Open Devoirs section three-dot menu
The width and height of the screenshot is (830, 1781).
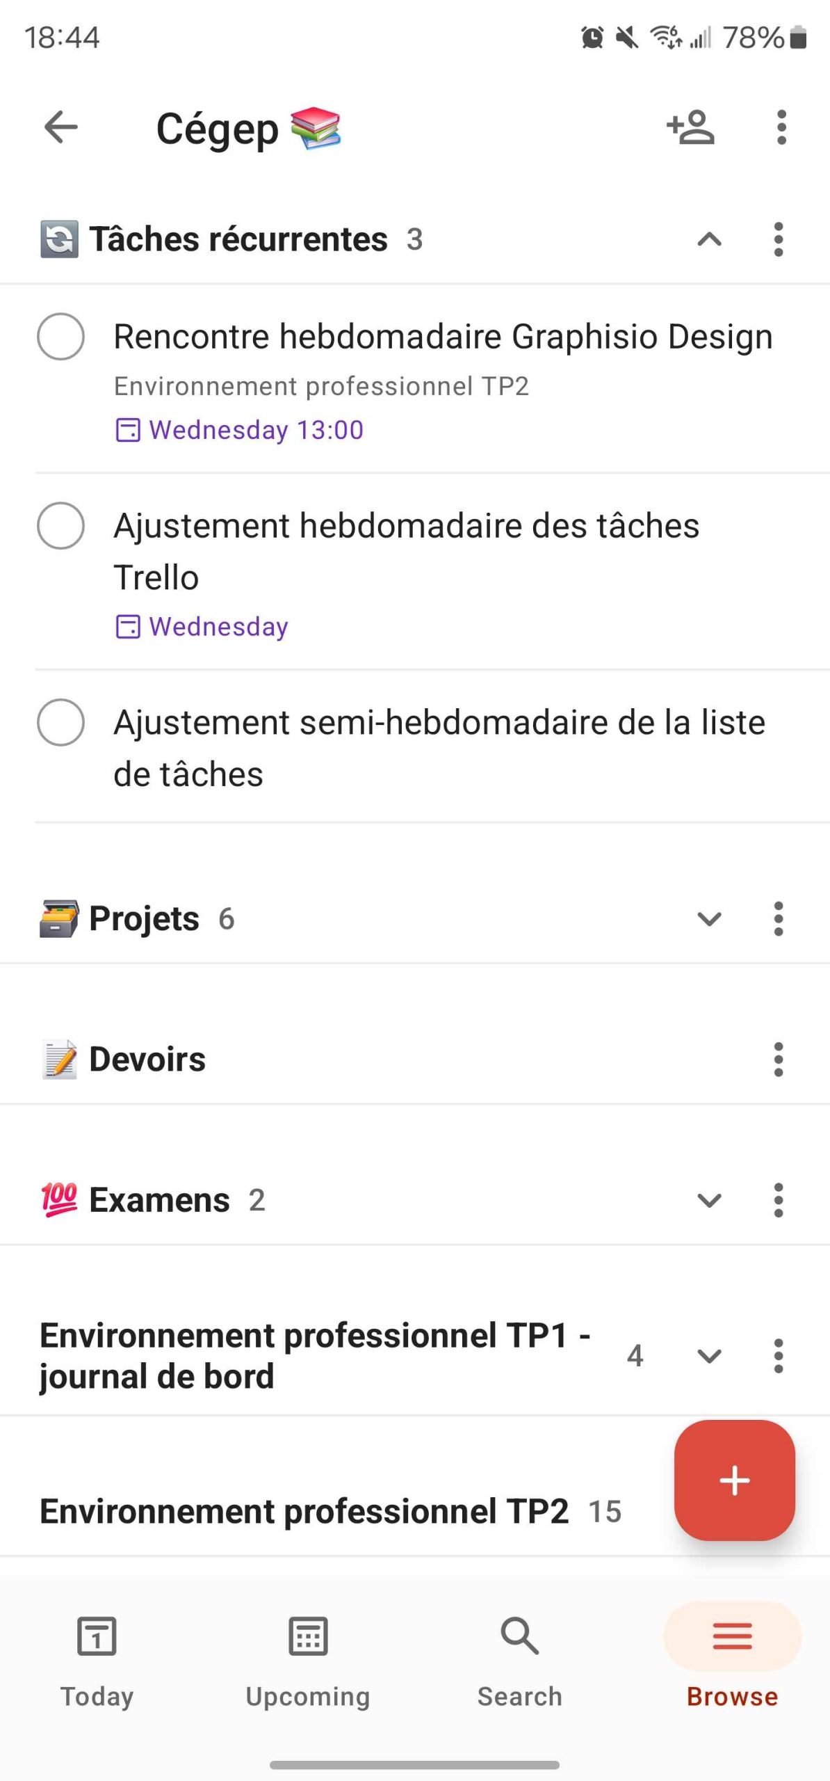pos(778,1060)
